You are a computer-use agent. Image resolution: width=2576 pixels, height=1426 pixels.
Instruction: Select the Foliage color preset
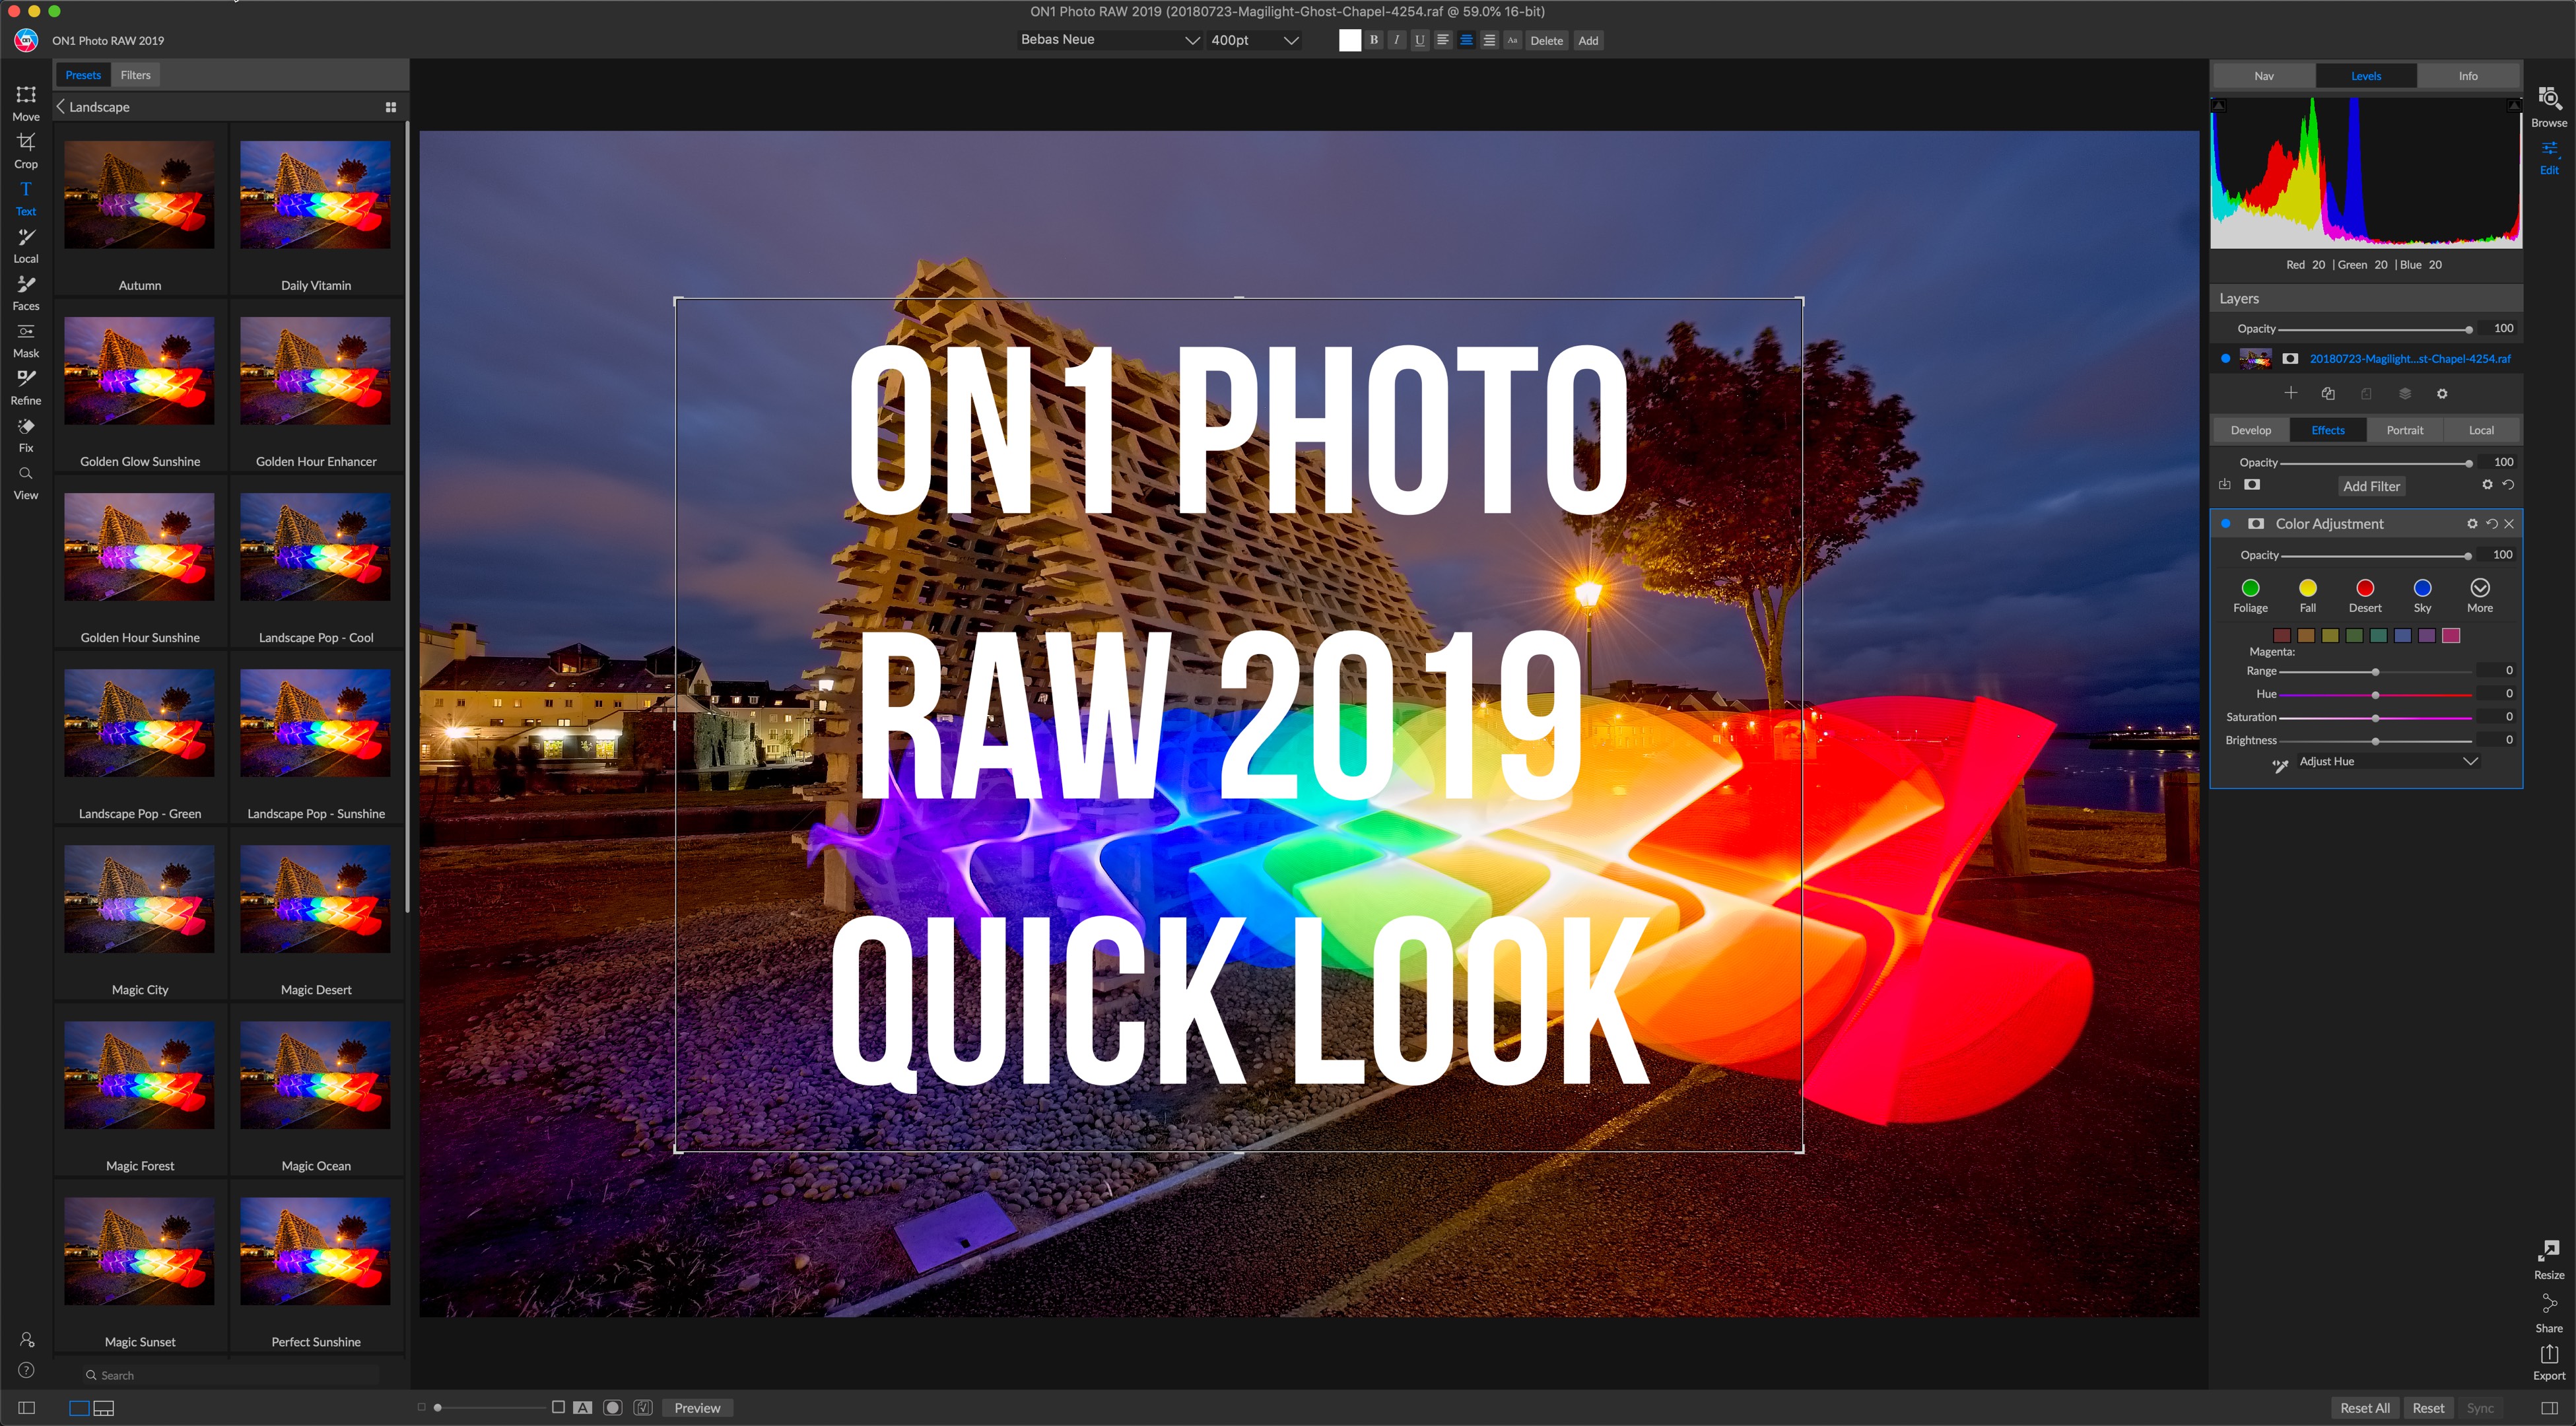[x=2250, y=595]
